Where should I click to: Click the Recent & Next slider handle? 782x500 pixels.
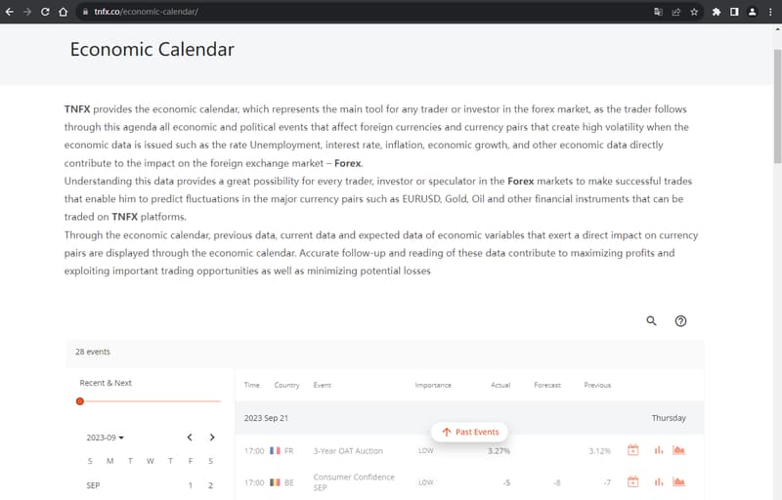pos(80,401)
